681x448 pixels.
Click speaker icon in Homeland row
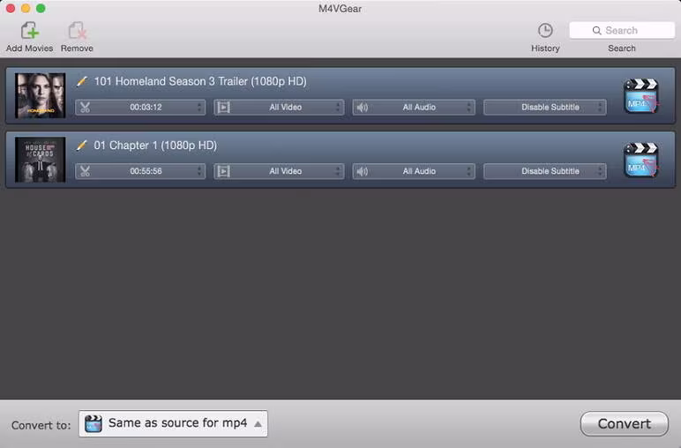click(x=363, y=108)
